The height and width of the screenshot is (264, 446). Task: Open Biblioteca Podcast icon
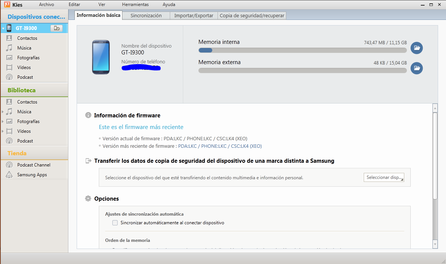[9, 141]
